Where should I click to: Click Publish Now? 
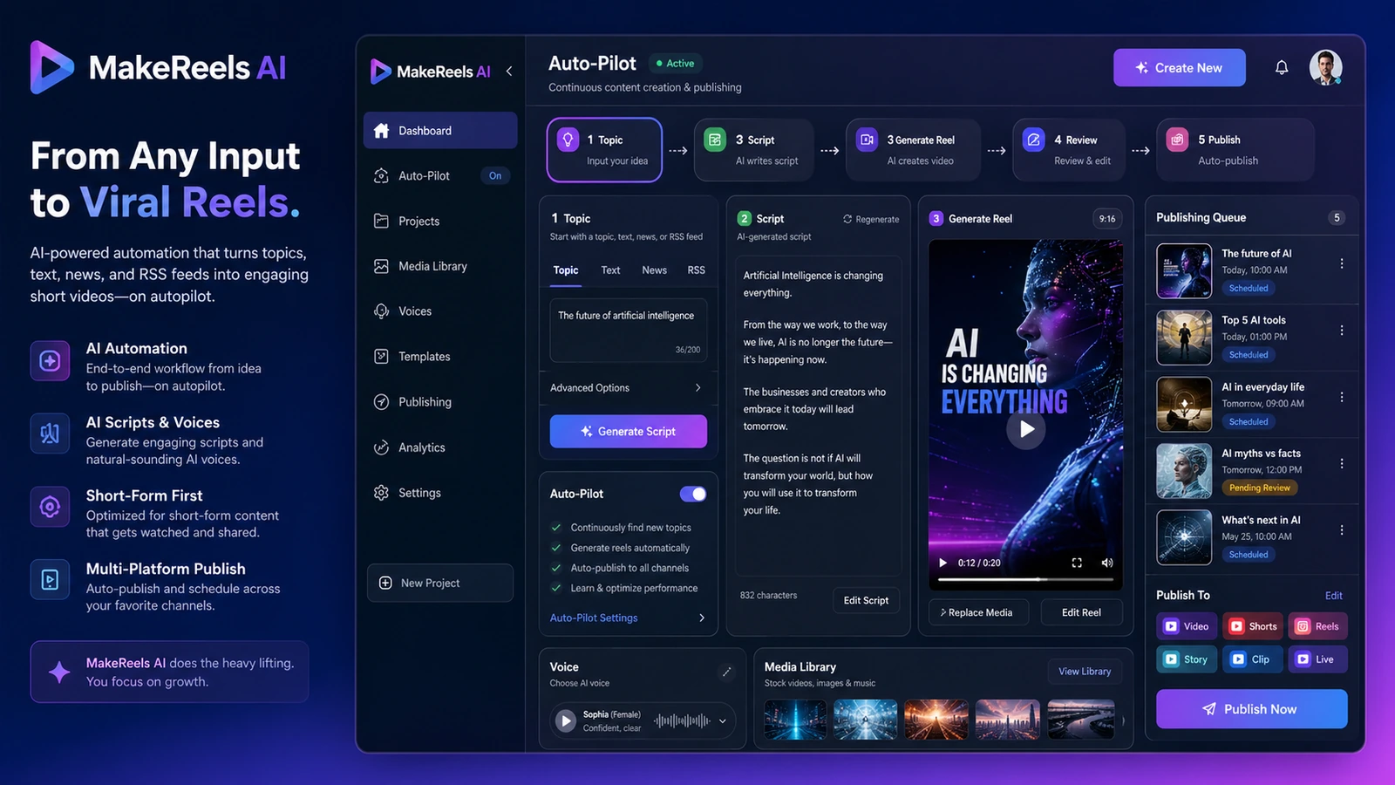1251,709
